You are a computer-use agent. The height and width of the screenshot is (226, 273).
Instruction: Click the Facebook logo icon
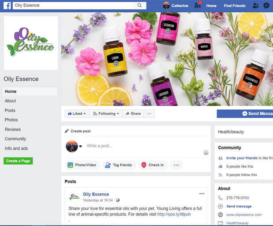pos(7,5)
